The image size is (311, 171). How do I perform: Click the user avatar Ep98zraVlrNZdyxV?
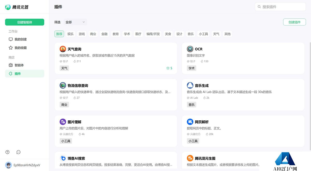pyautogui.click(x=9, y=165)
